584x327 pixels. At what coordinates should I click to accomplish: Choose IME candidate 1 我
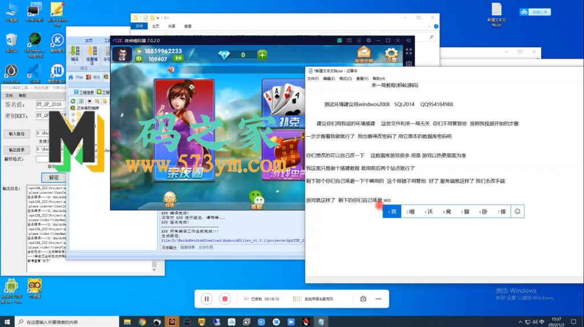[392, 212]
